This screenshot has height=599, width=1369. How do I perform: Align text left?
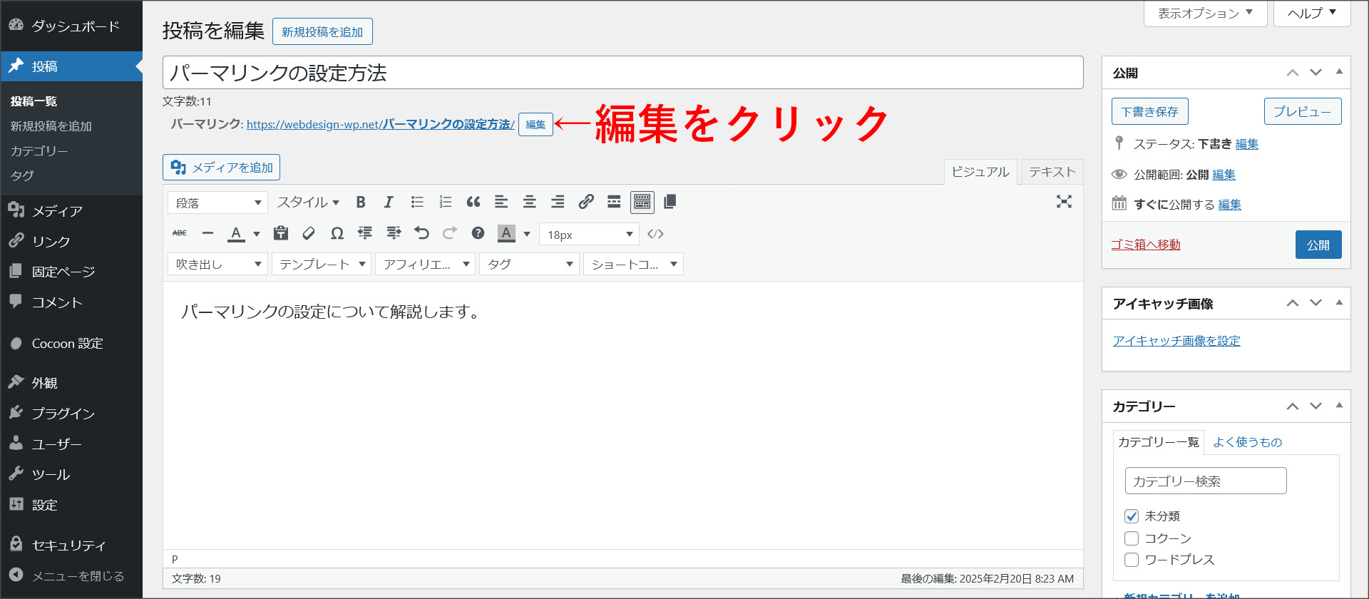501,203
